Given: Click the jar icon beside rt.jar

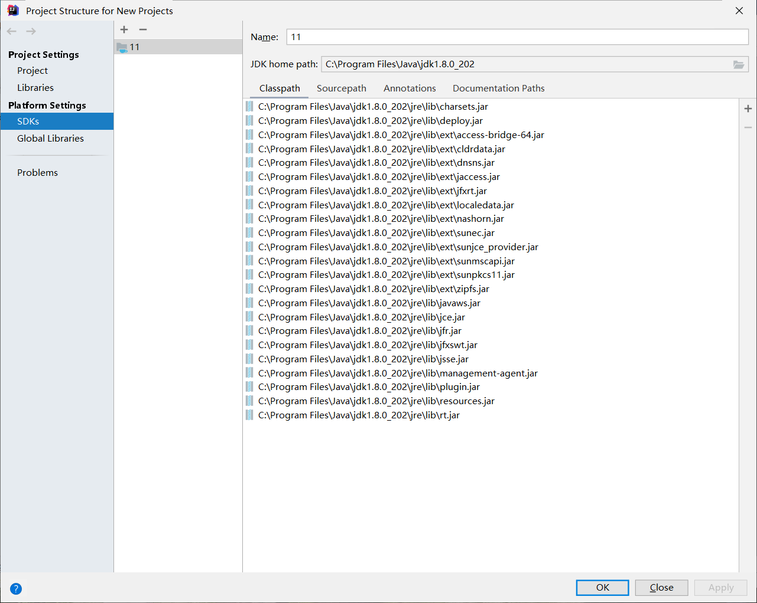Looking at the screenshot, I should [249, 415].
